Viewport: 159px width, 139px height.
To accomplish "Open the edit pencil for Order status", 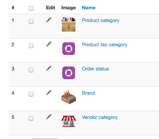I will pyautogui.click(x=49, y=68).
